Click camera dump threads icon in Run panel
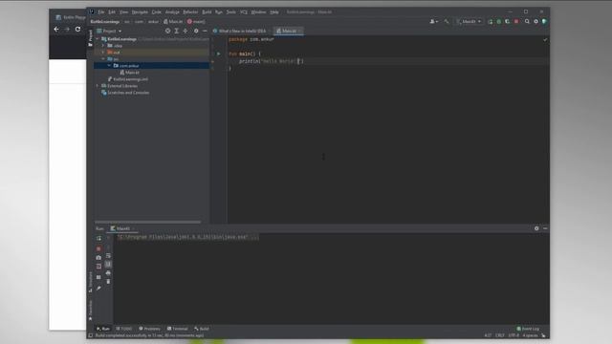The width and height of the screenshot is (612, 344). [98, 258]
